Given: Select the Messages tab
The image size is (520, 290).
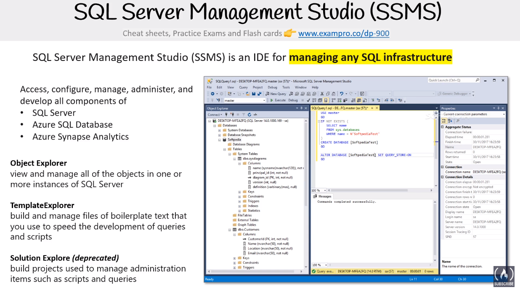Looking at the screenshot, I should [x=323, y=196].
